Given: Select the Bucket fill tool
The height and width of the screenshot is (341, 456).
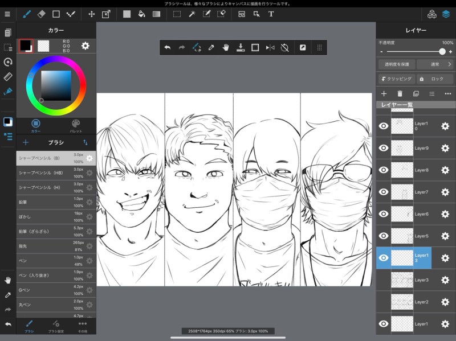Looking at the screenshot, I should coord(141,14).
